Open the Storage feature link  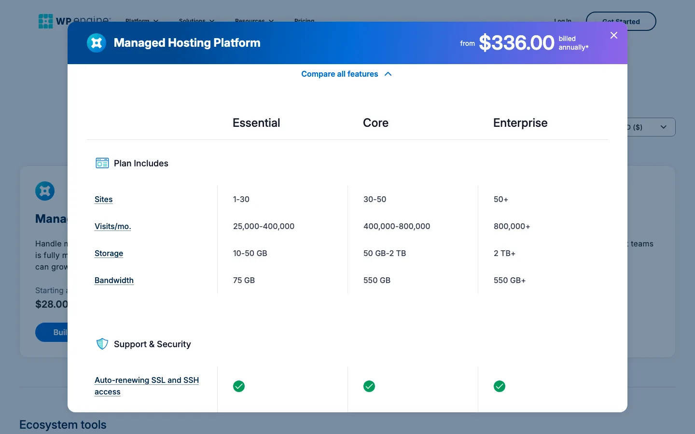click(x=109, y=253)
